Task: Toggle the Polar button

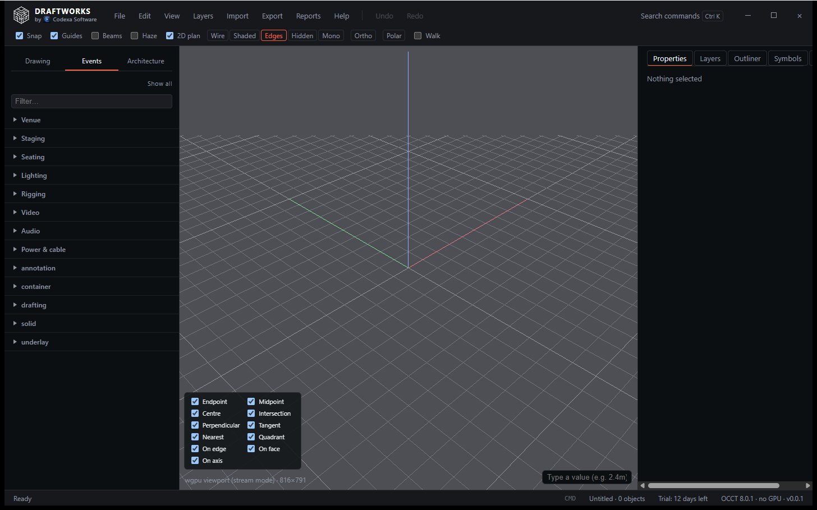Action: (x=394, y=35)
